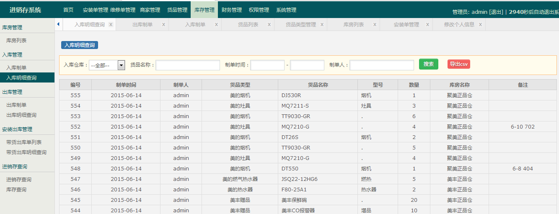Open 首页 in the top menu
The height and width of the screenshot is (214, 559).
tap(68, 10)
